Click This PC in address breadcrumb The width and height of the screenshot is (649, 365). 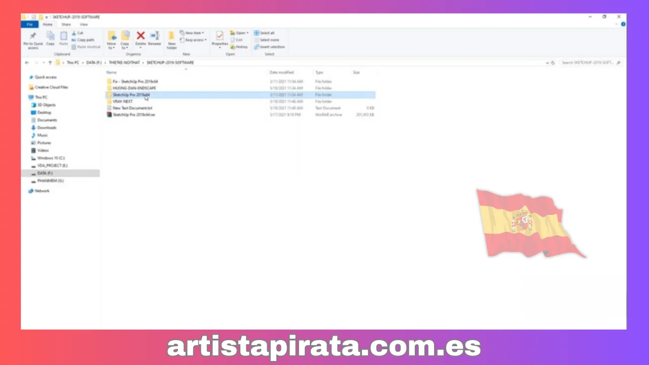click(73, 62)
